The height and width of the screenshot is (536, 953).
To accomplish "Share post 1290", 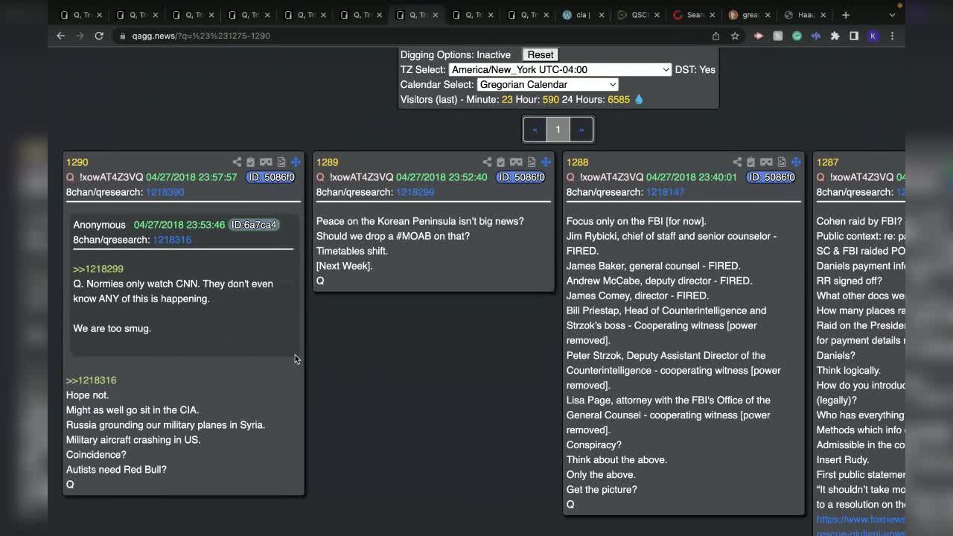I will (x=237, y=162).
